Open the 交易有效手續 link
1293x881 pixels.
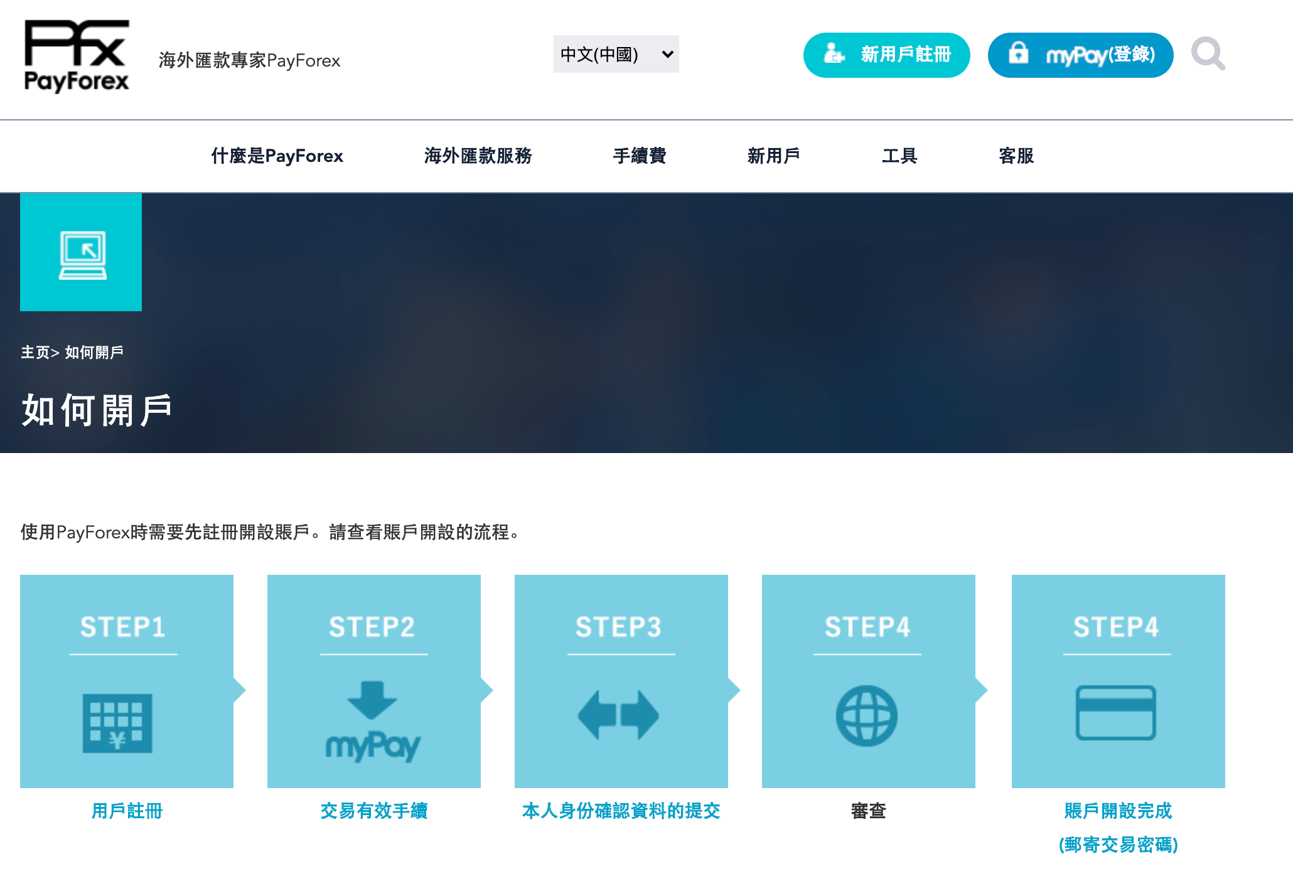pos(374,811)
